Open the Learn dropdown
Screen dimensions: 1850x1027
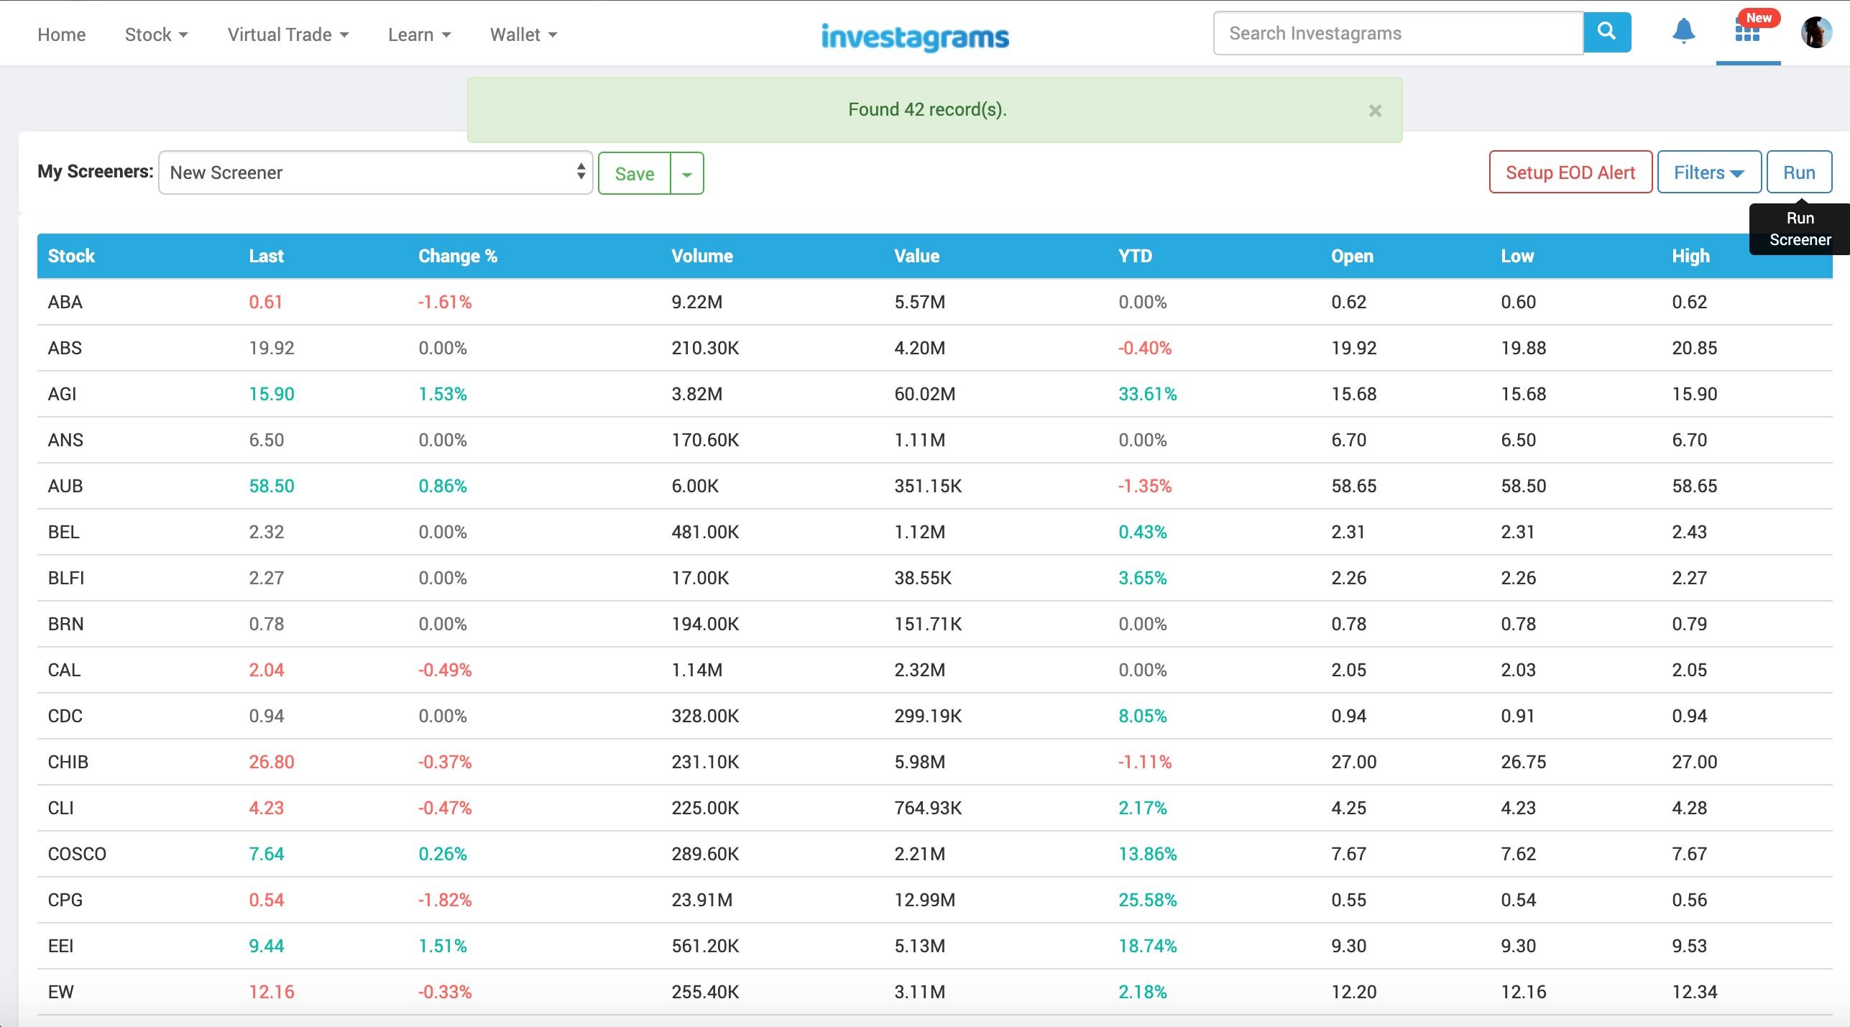419,34
